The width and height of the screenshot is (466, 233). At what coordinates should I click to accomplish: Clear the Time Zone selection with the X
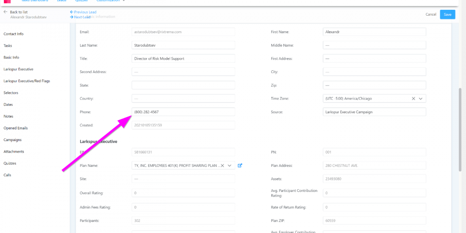(413, 99)
